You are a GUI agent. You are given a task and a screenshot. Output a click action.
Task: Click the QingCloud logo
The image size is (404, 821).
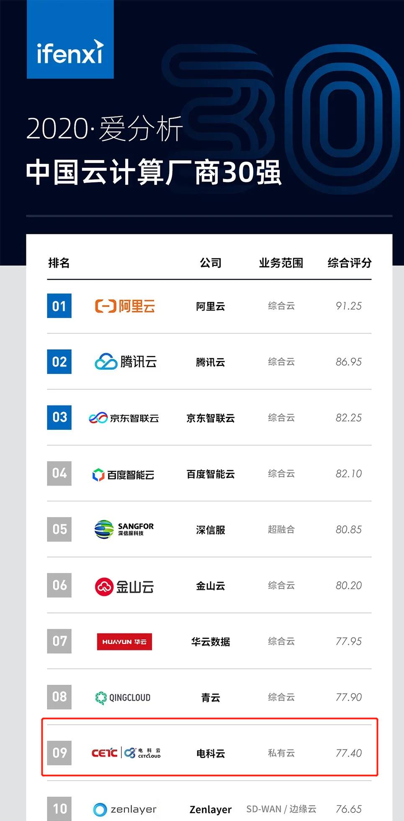(x=123, y=698)
